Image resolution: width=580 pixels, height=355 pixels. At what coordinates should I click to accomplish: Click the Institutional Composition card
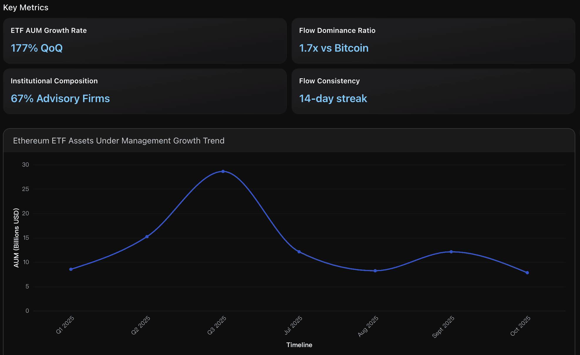tap(145, 91)
